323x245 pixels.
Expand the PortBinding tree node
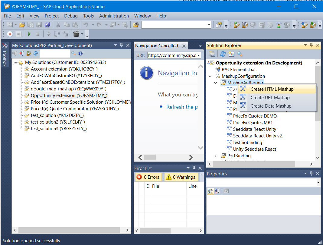(x=215, y=156)
